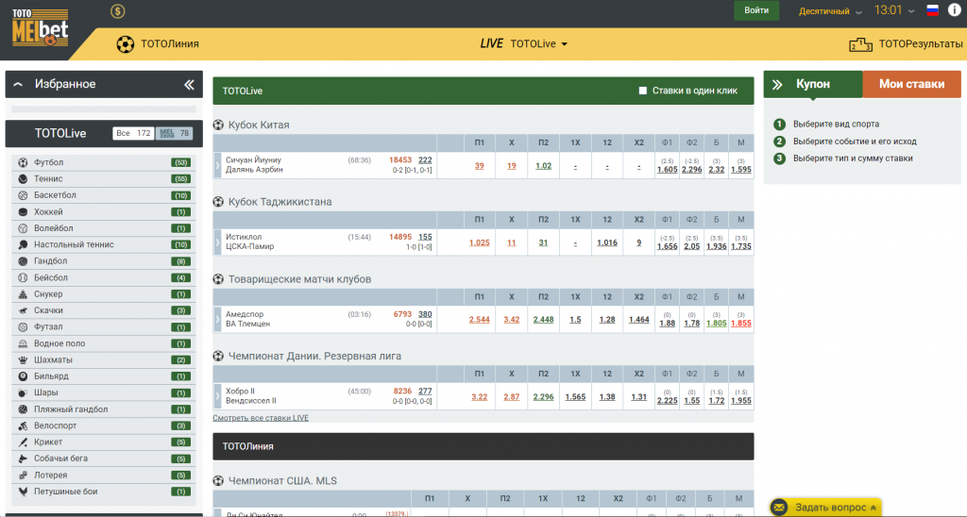The width and height of the screenshot is (967, 517).
Task: Open the Смотреть все ставки LIVE link
Action: (x=261, y=417)
